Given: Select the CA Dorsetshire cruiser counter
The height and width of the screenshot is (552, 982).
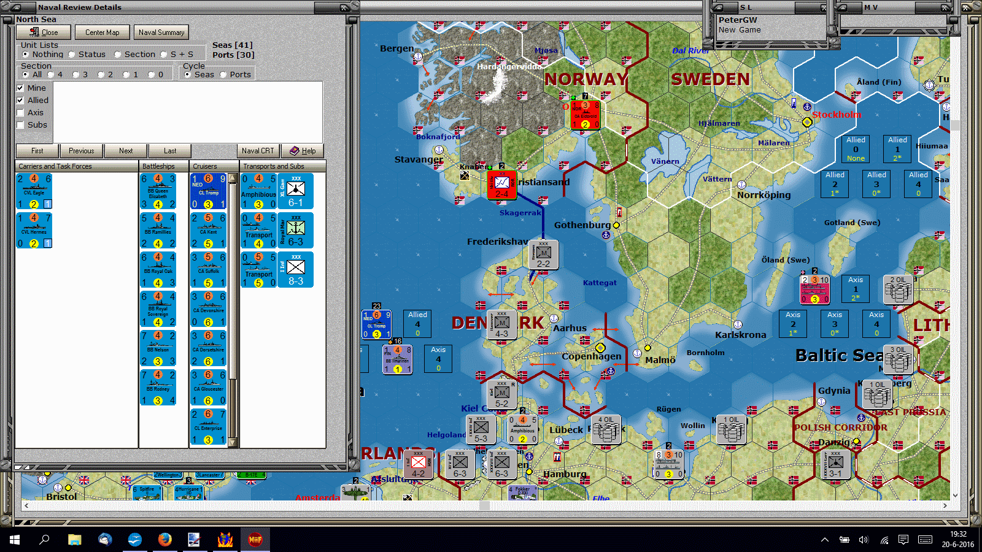Looking at the screenshot, I should 209,348.
